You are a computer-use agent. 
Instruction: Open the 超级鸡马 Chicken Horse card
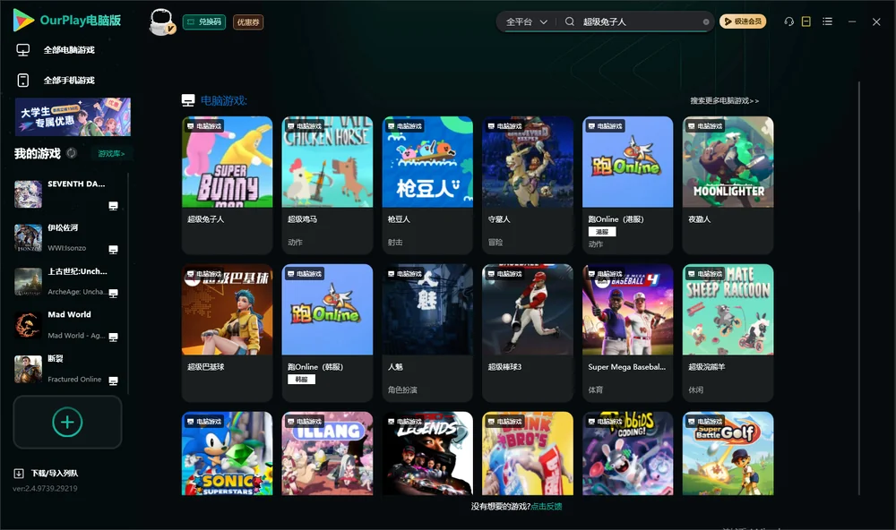coord(327,185)
